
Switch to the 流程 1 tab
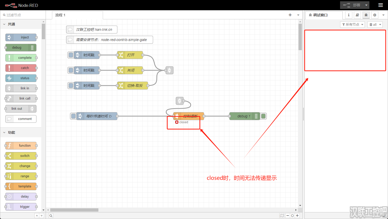(60, 15)
